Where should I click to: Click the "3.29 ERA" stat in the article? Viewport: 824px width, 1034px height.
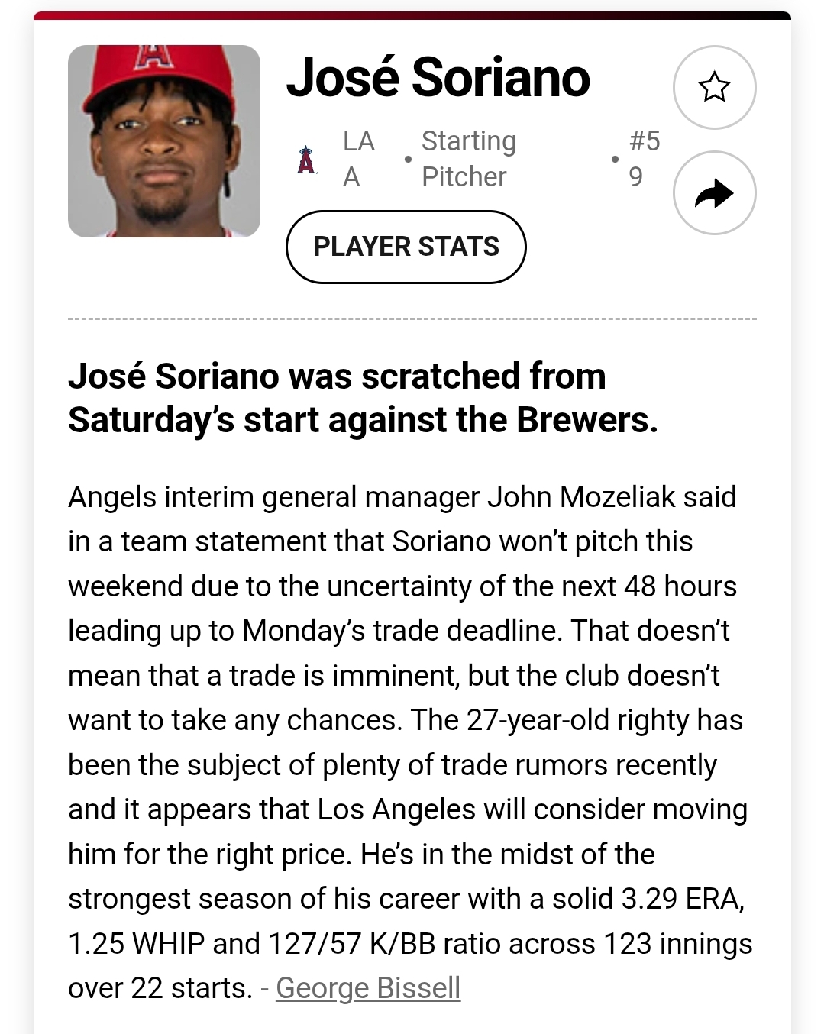682,899
